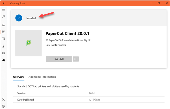Close the Company Portal window

(x=167, y=3)
